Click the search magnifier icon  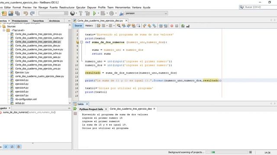242,7
